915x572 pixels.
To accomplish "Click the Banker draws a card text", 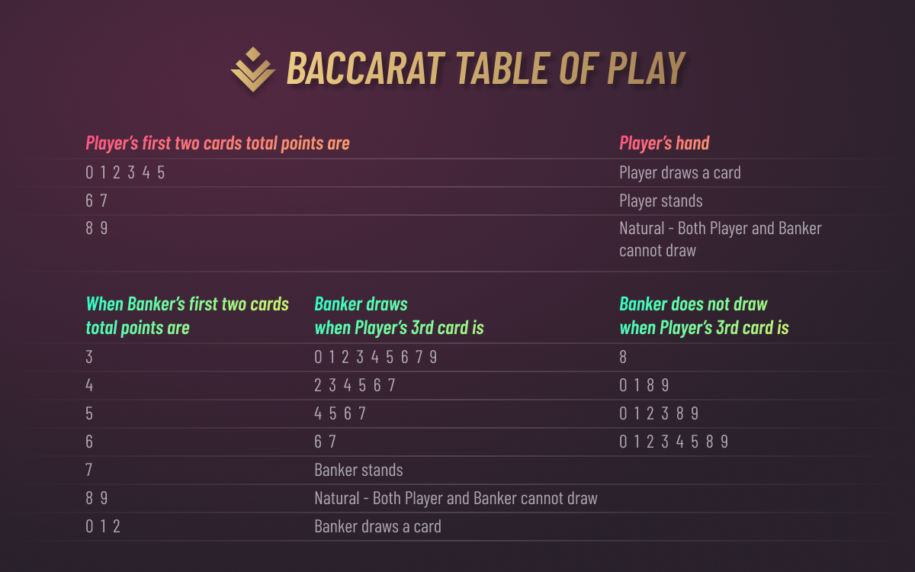I will (377, 526).
